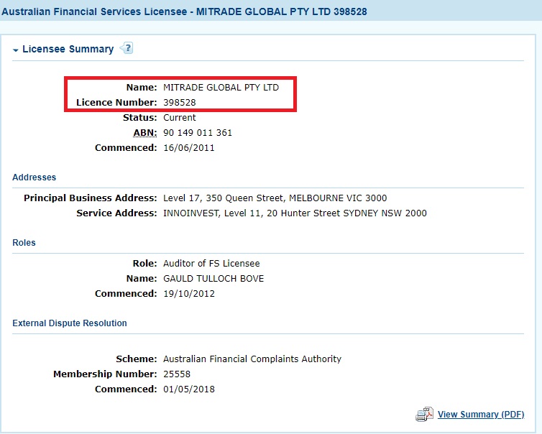Select the Australian Financial Complaints Authority scheme text
Image resolution: width=542 pixels, height=434 pixels.
252,359
